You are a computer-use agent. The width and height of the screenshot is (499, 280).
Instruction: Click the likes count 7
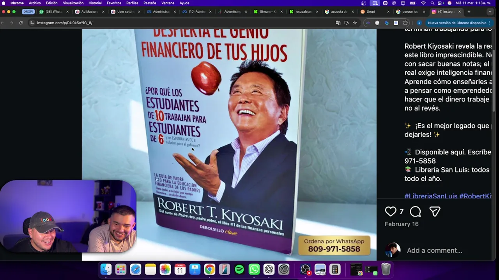[402, 212]
